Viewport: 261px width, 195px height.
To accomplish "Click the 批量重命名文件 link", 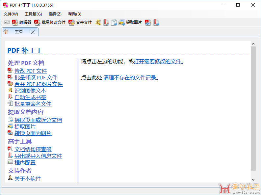I will [33, 104].
